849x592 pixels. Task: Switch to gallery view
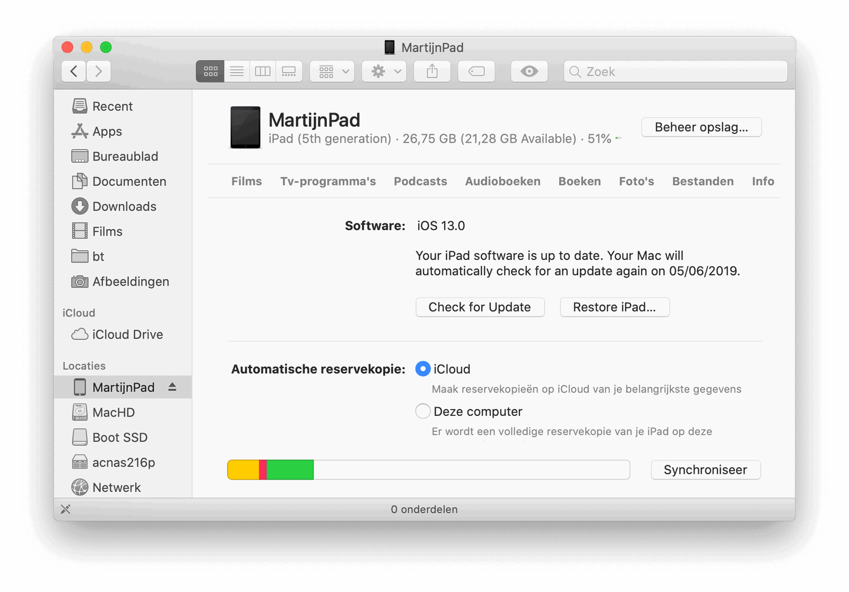pos(289,72)
